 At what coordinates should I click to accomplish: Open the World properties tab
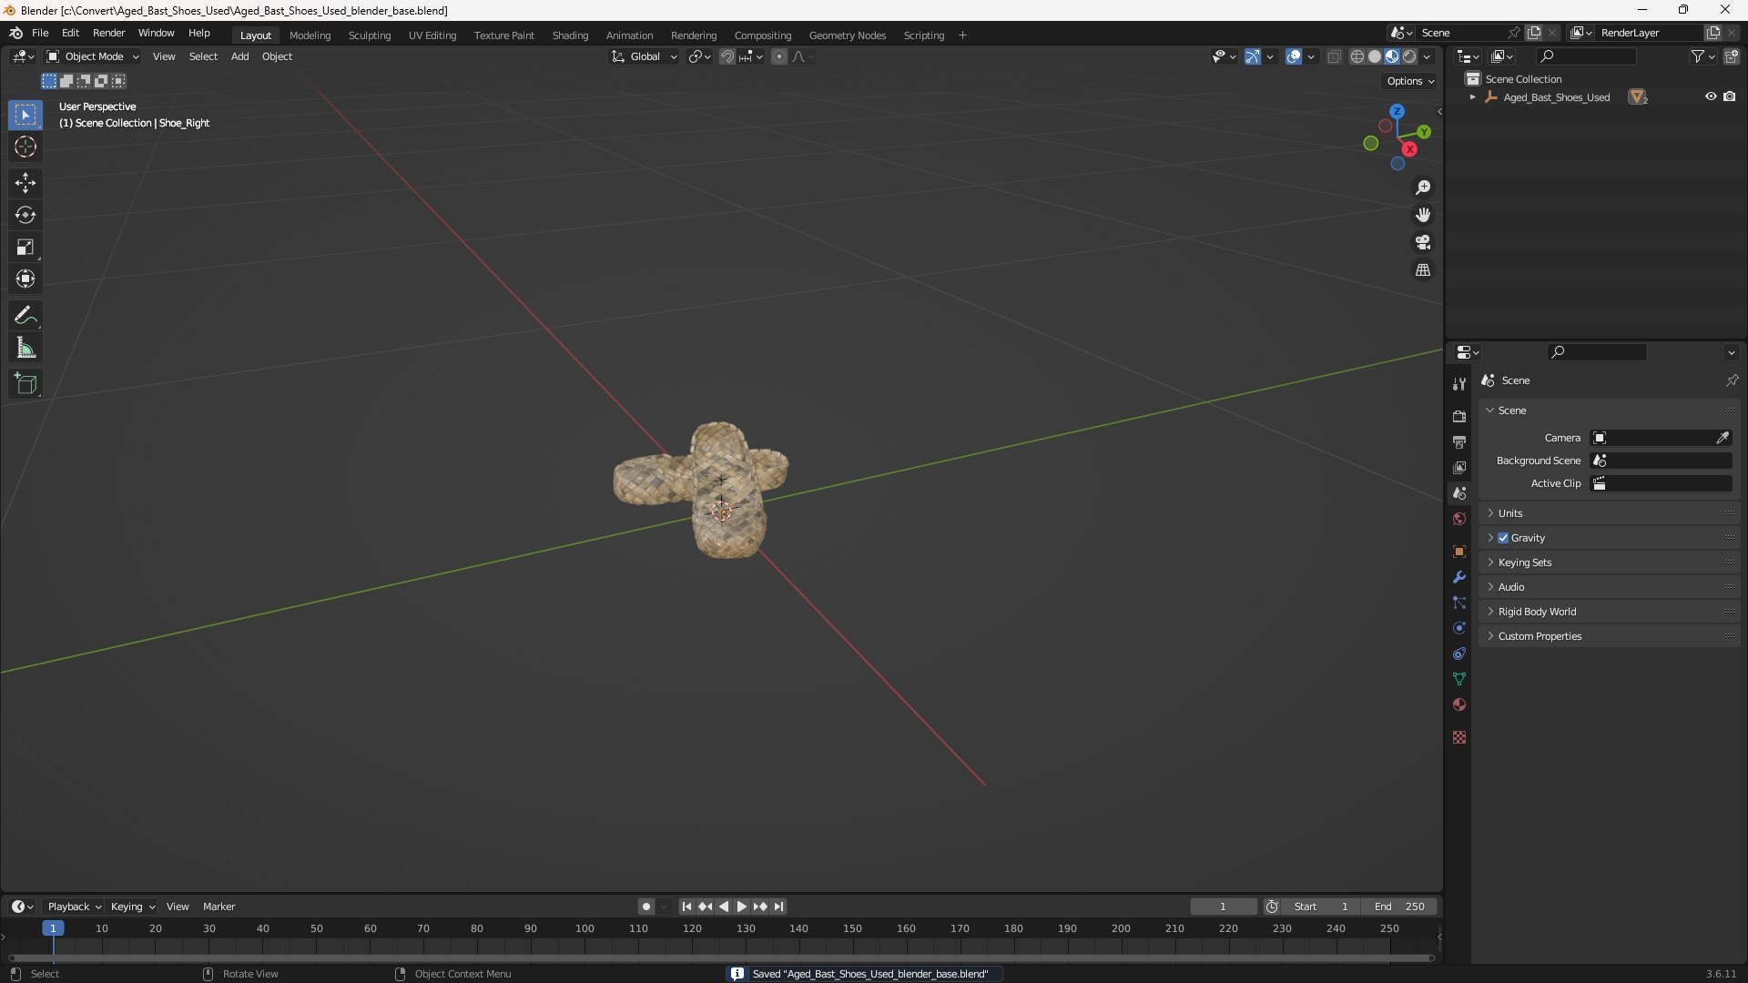1459,519
